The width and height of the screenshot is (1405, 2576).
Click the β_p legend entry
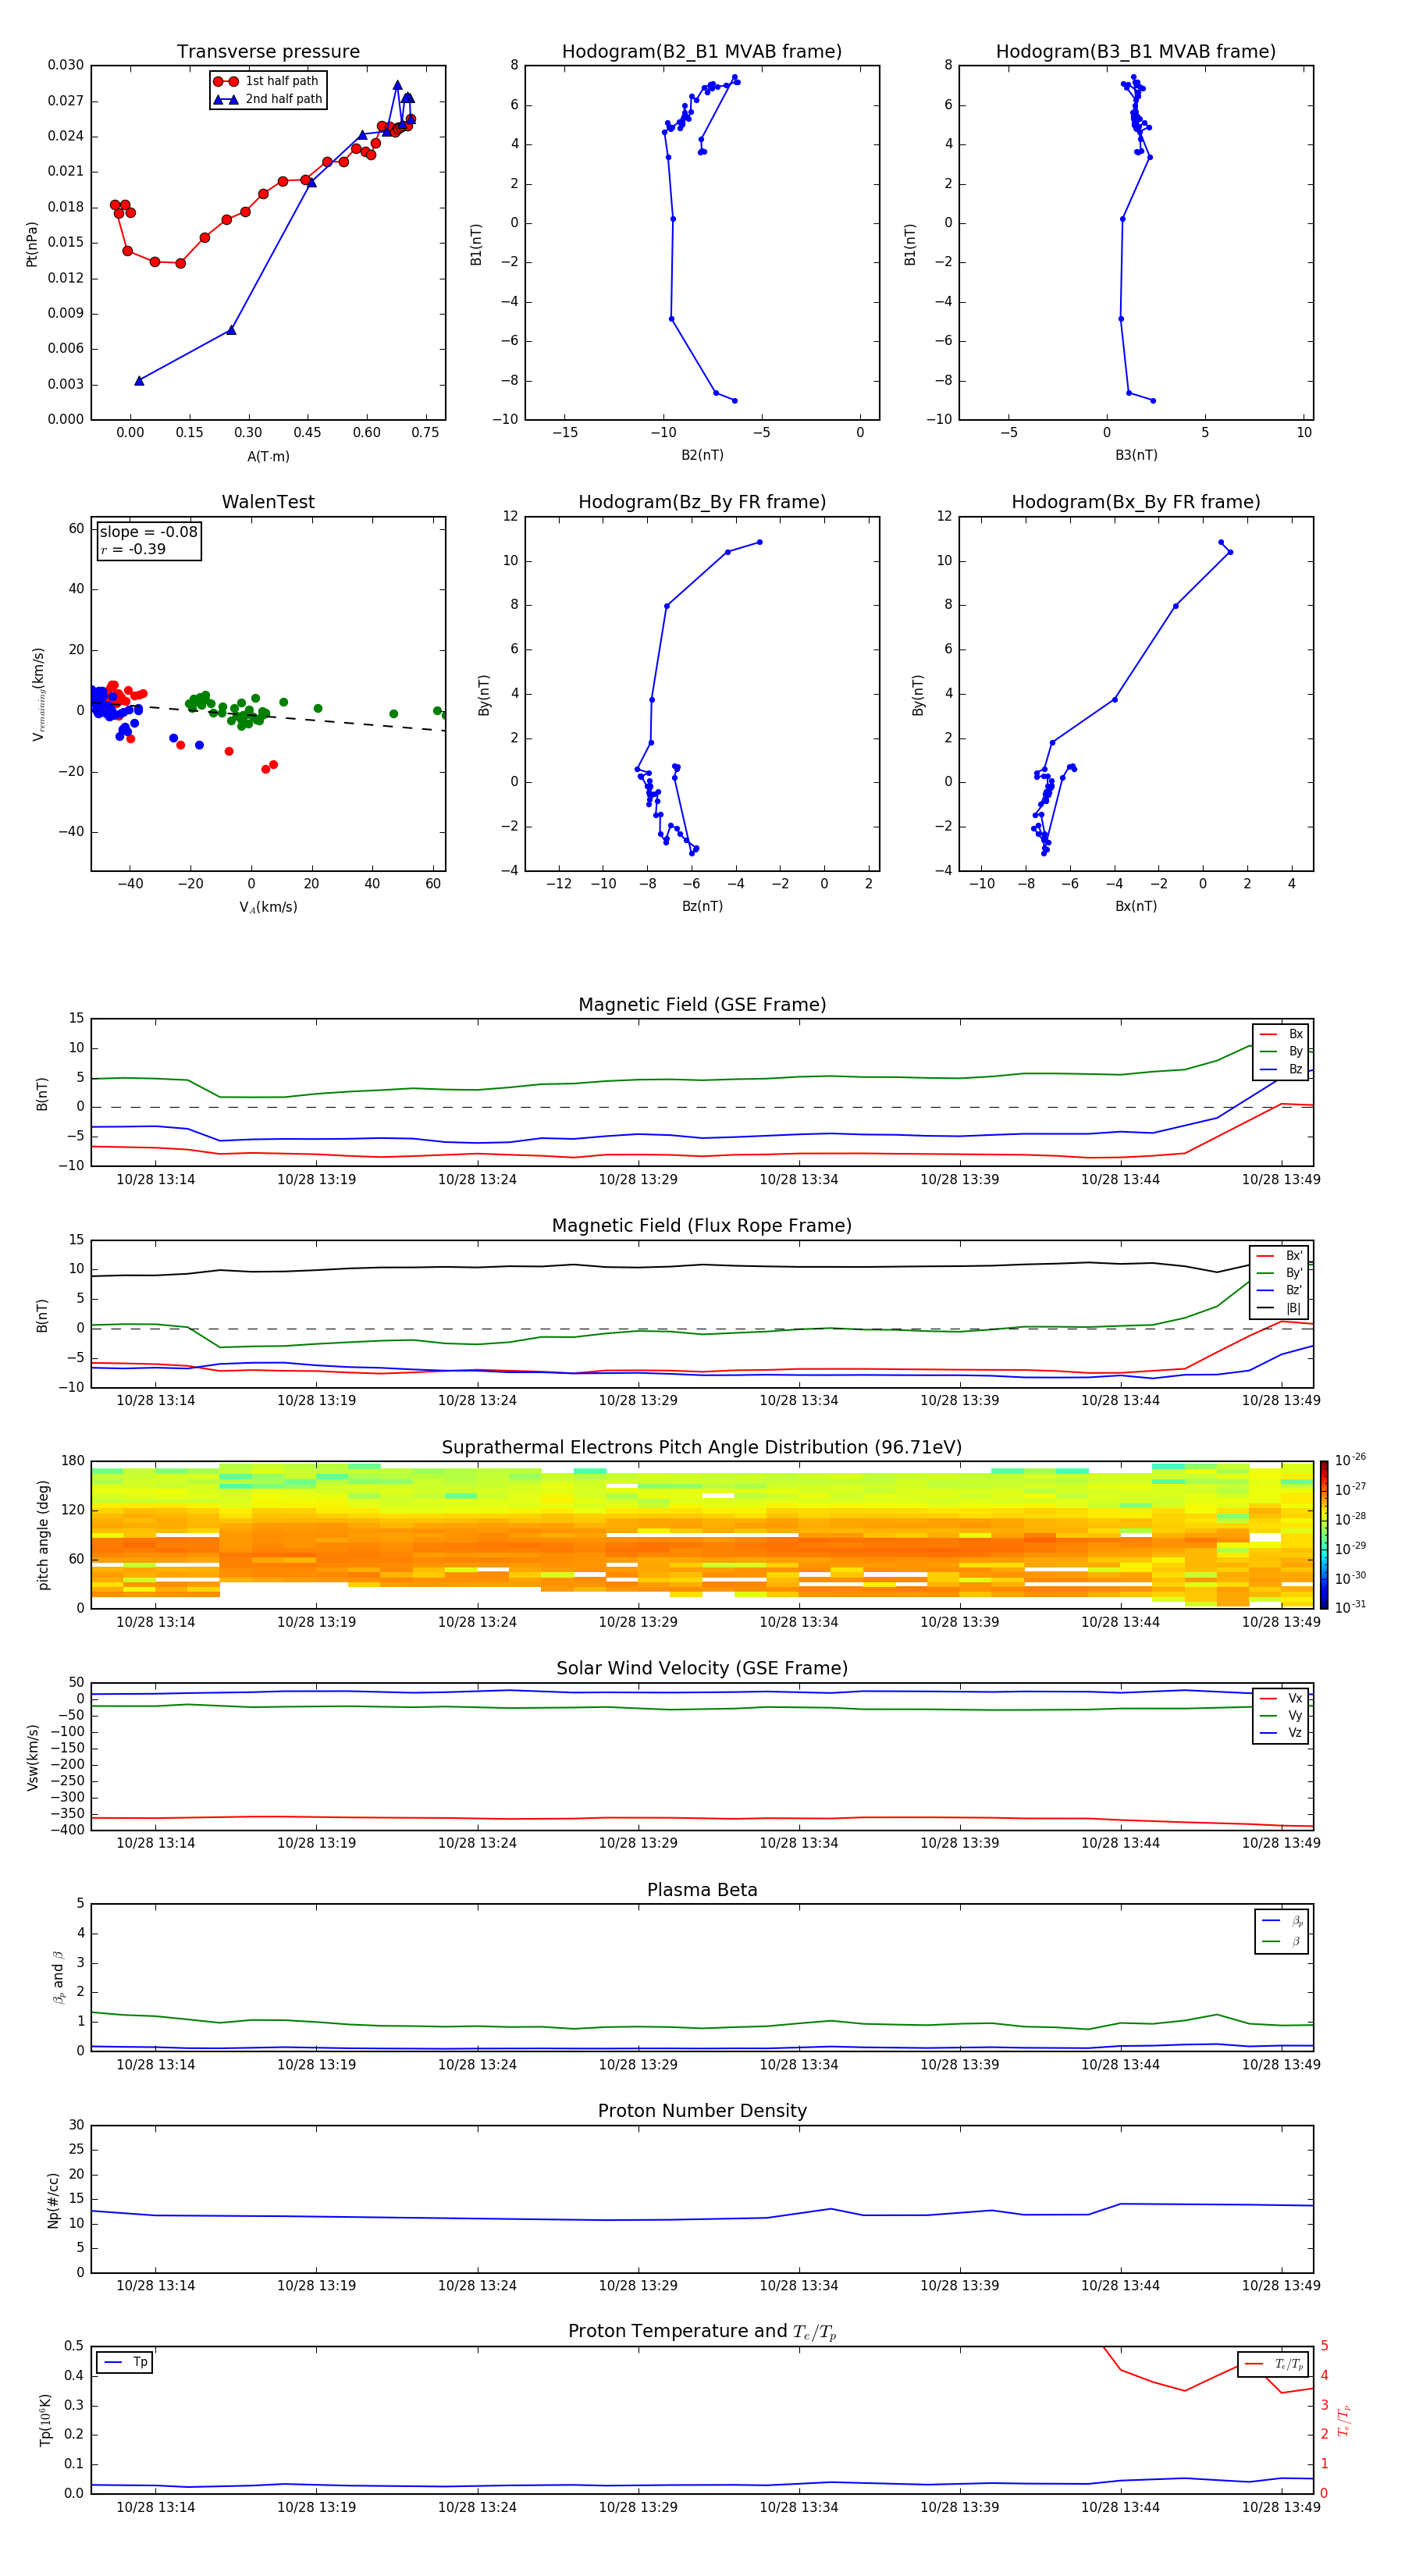coord(1283,1921)
